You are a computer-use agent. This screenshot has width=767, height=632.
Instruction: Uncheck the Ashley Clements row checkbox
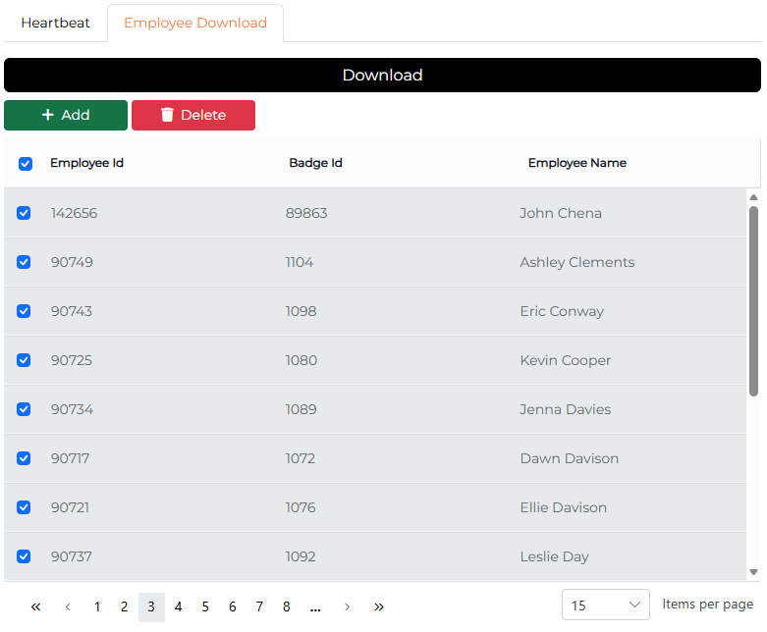pos(24,262)
